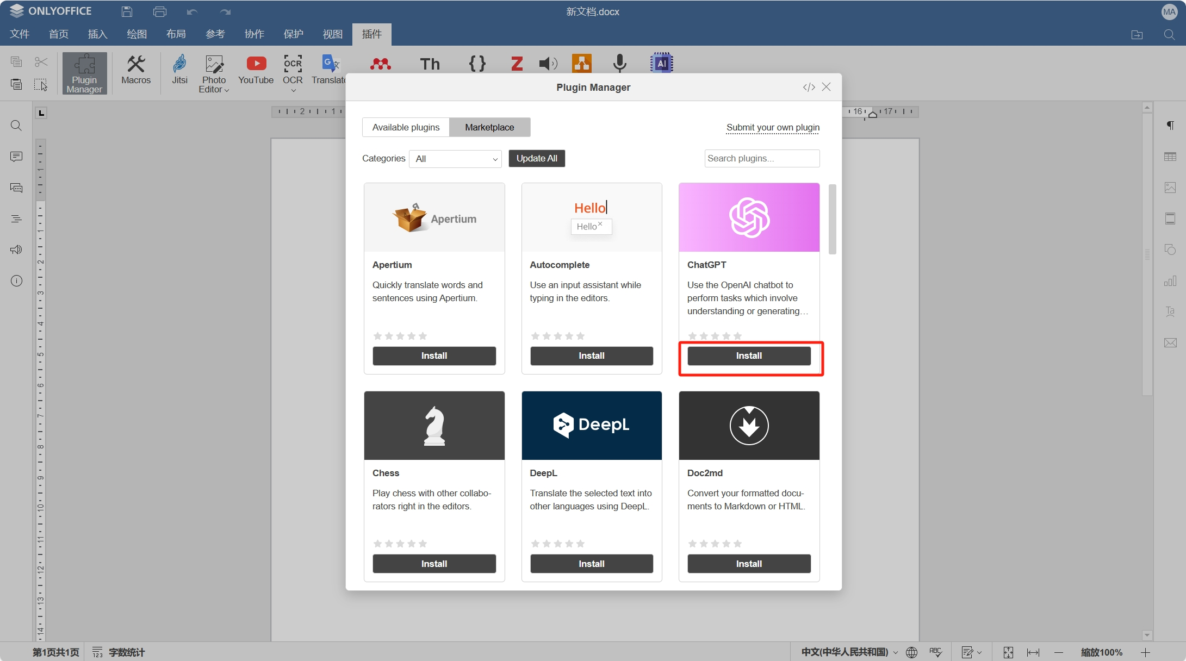The height and width of the screenshot is (661, 1186).
Task: Open the Zotero plugin
Action: coord(517,64)
